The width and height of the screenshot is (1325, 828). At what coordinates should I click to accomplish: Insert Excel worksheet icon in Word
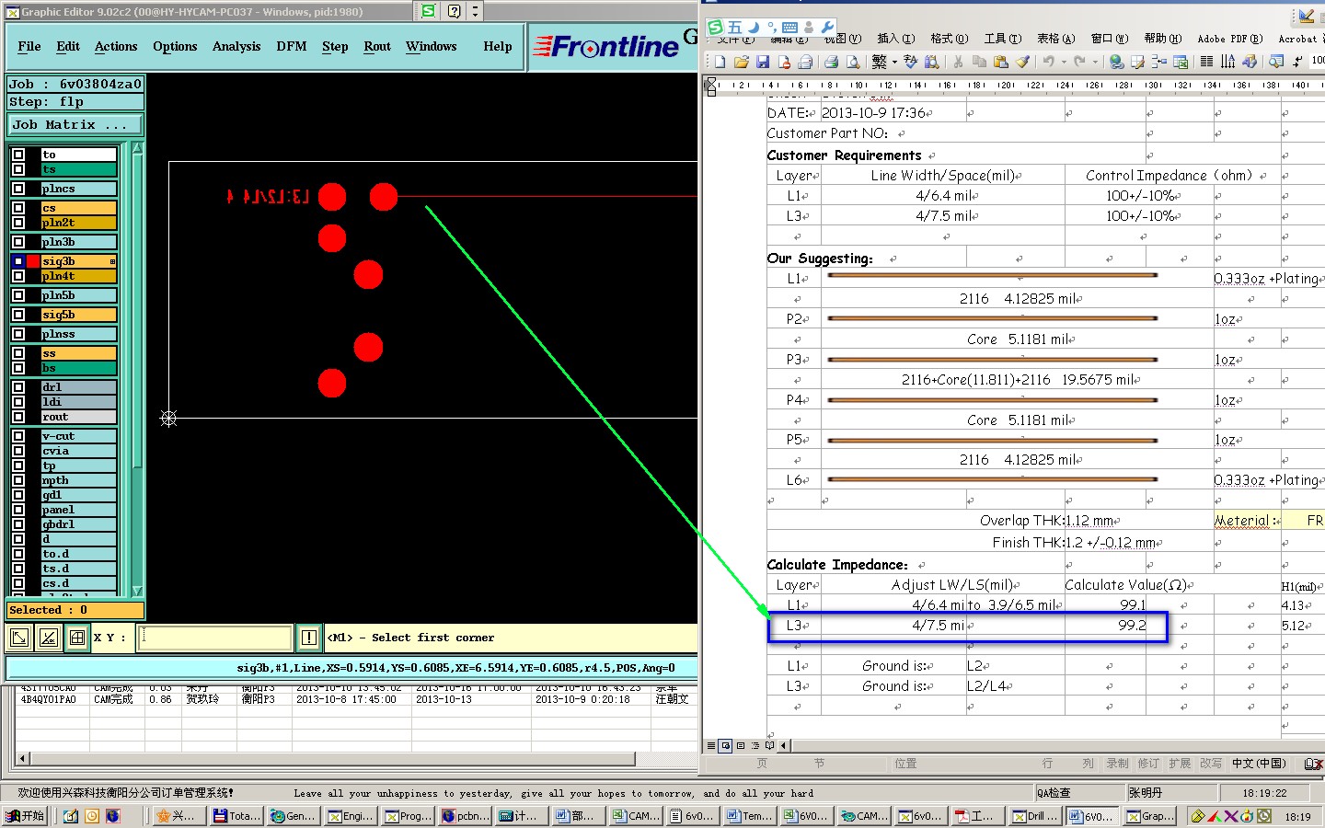click(x=1181, y=62)
